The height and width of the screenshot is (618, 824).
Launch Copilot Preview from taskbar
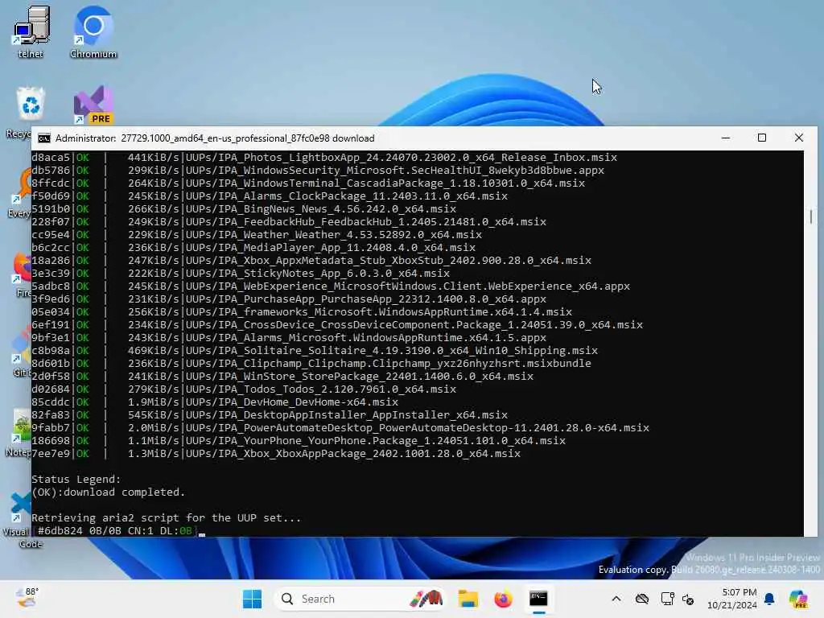click(x=797, y=599)
